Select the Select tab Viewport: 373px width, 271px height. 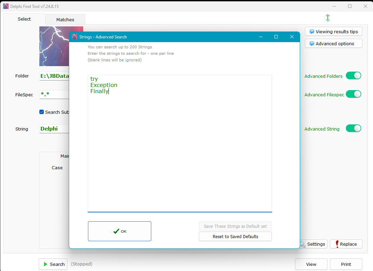[x=24, y=19]
